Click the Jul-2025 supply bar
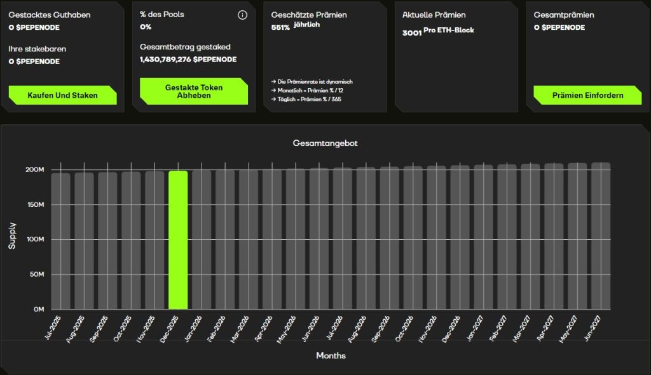 coord(61,241)
